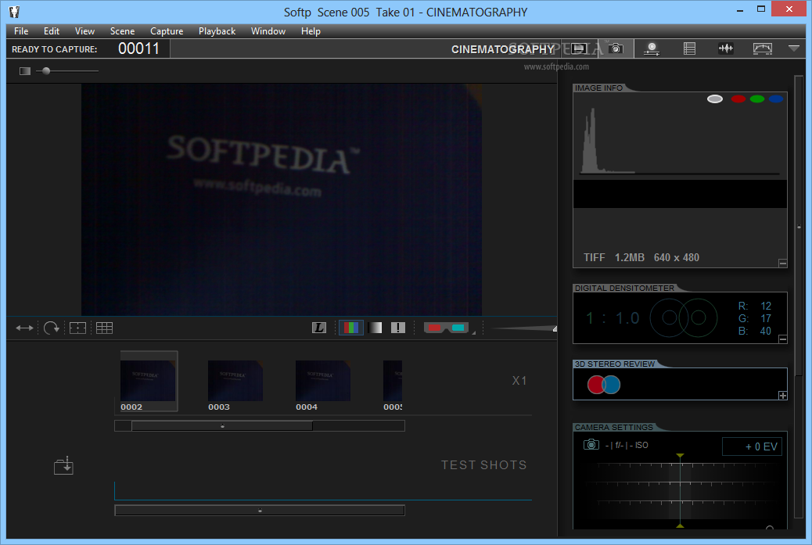Click the densitometer overlapping circles graphic
This screenshot has width=812, height=545.
coord(684,317)
